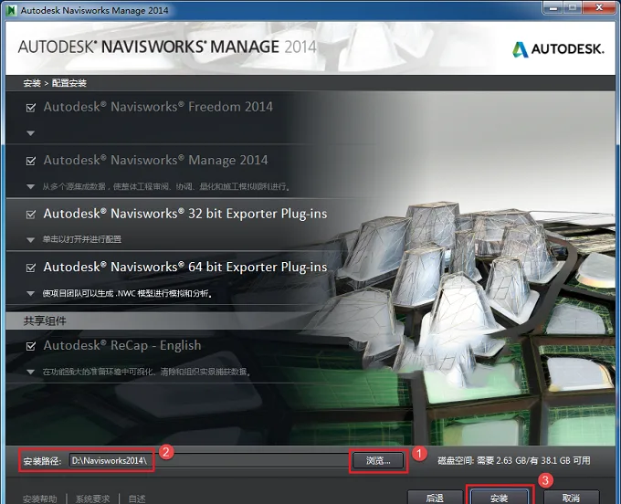Click the 安装 install button

499,498
